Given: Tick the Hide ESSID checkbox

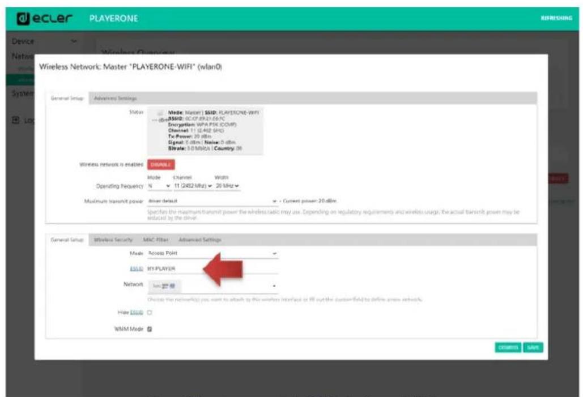Looking at the screenshot, I should pos(150,313).
